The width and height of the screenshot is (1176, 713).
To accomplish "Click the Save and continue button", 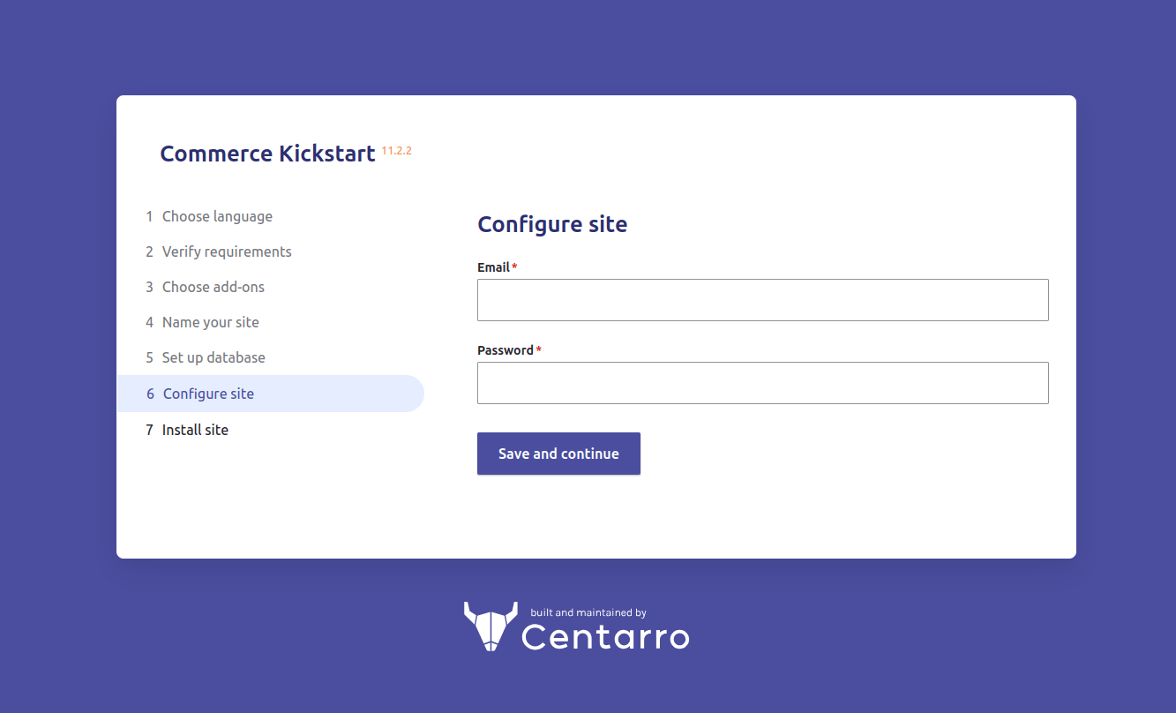I will click(x=558, y=454).
